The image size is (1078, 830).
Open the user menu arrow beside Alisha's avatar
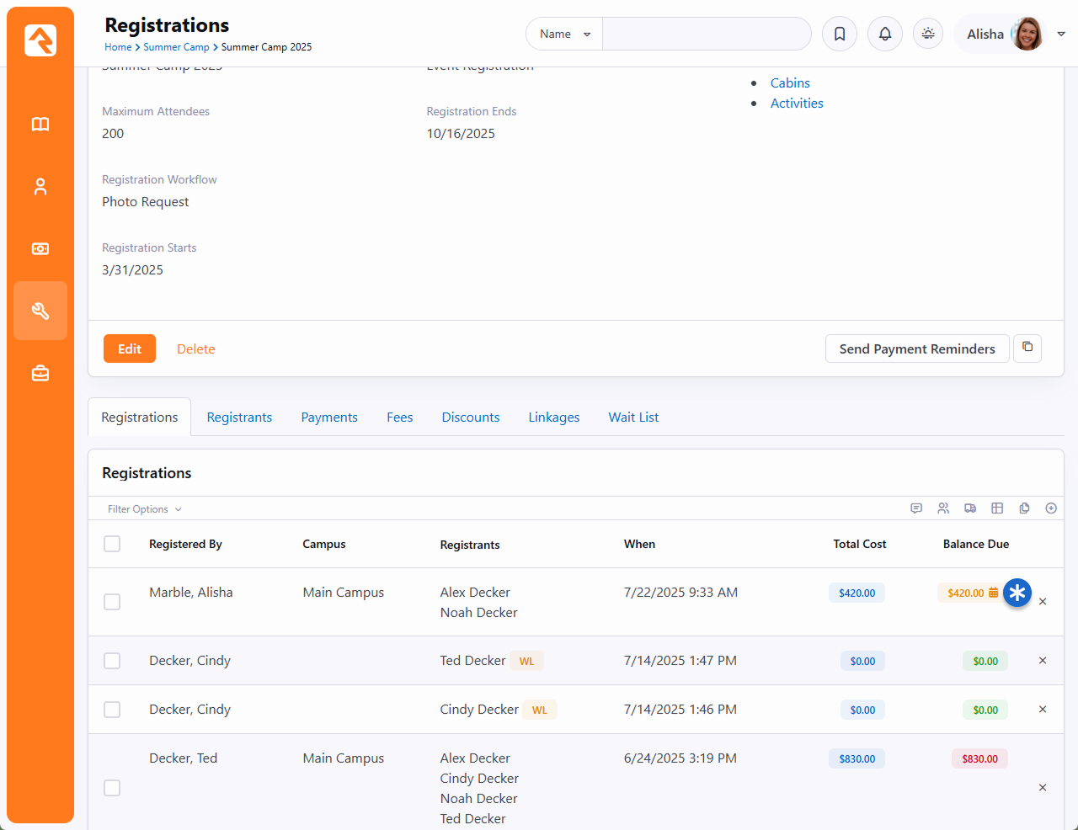click(x=1061, y=35)
